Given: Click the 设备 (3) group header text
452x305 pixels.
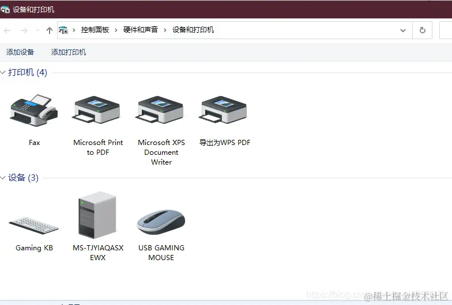Looking at the screenshot, I should coord(23,177).
